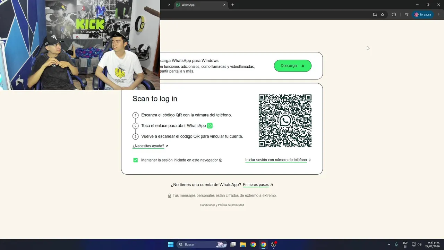Bookmark this page with star icon

[383, 15]
